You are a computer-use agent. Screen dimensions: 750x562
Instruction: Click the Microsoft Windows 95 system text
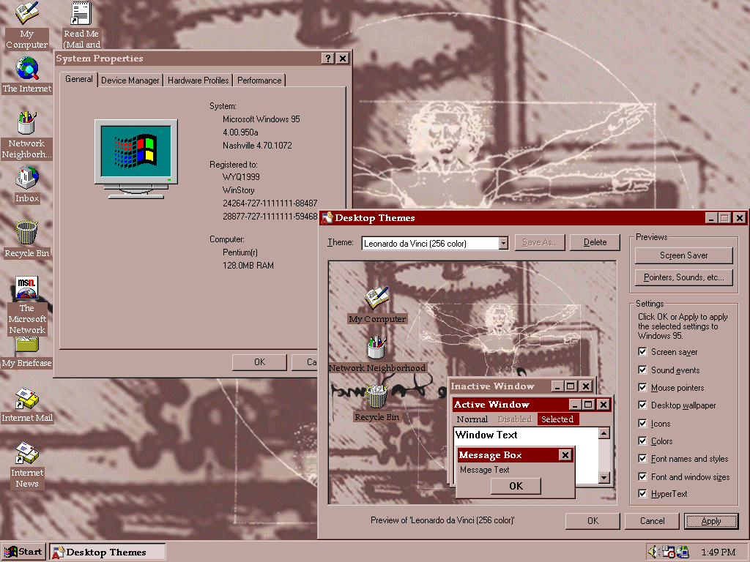(261, 119)
